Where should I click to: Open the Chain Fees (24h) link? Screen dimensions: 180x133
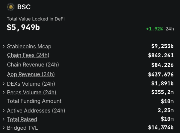pyautogui.click(x=28, y=55)
